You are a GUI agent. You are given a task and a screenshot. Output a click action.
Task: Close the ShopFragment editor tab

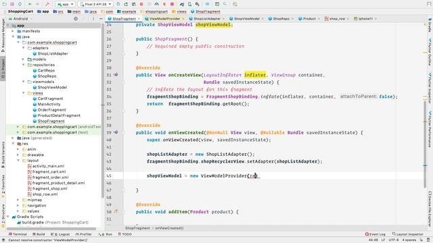[139, 19]
